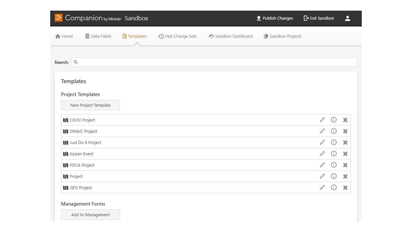This screenshot has height=232, width=412.
Task: Click the New Project Template button
Action: [90, 105]
